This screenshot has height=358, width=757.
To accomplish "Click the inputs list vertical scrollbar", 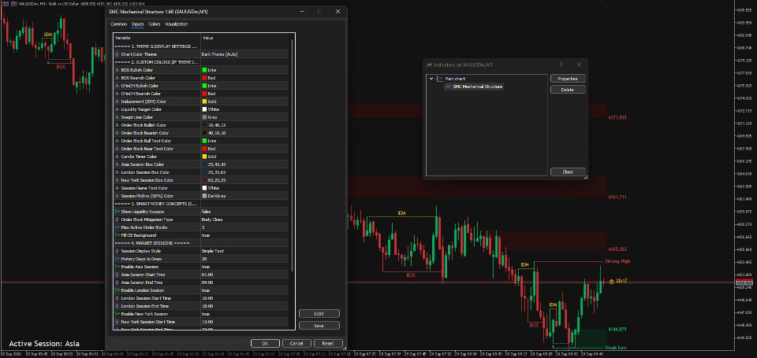I will click(x=292, y=154).
